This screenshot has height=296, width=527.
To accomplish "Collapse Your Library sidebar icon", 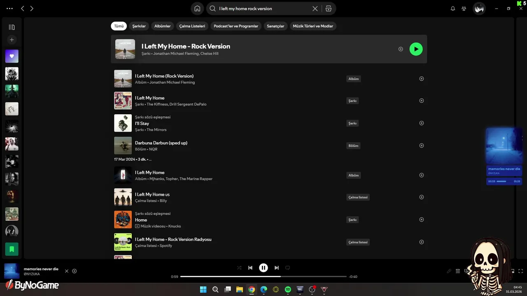I will click(x=12, y=27).
